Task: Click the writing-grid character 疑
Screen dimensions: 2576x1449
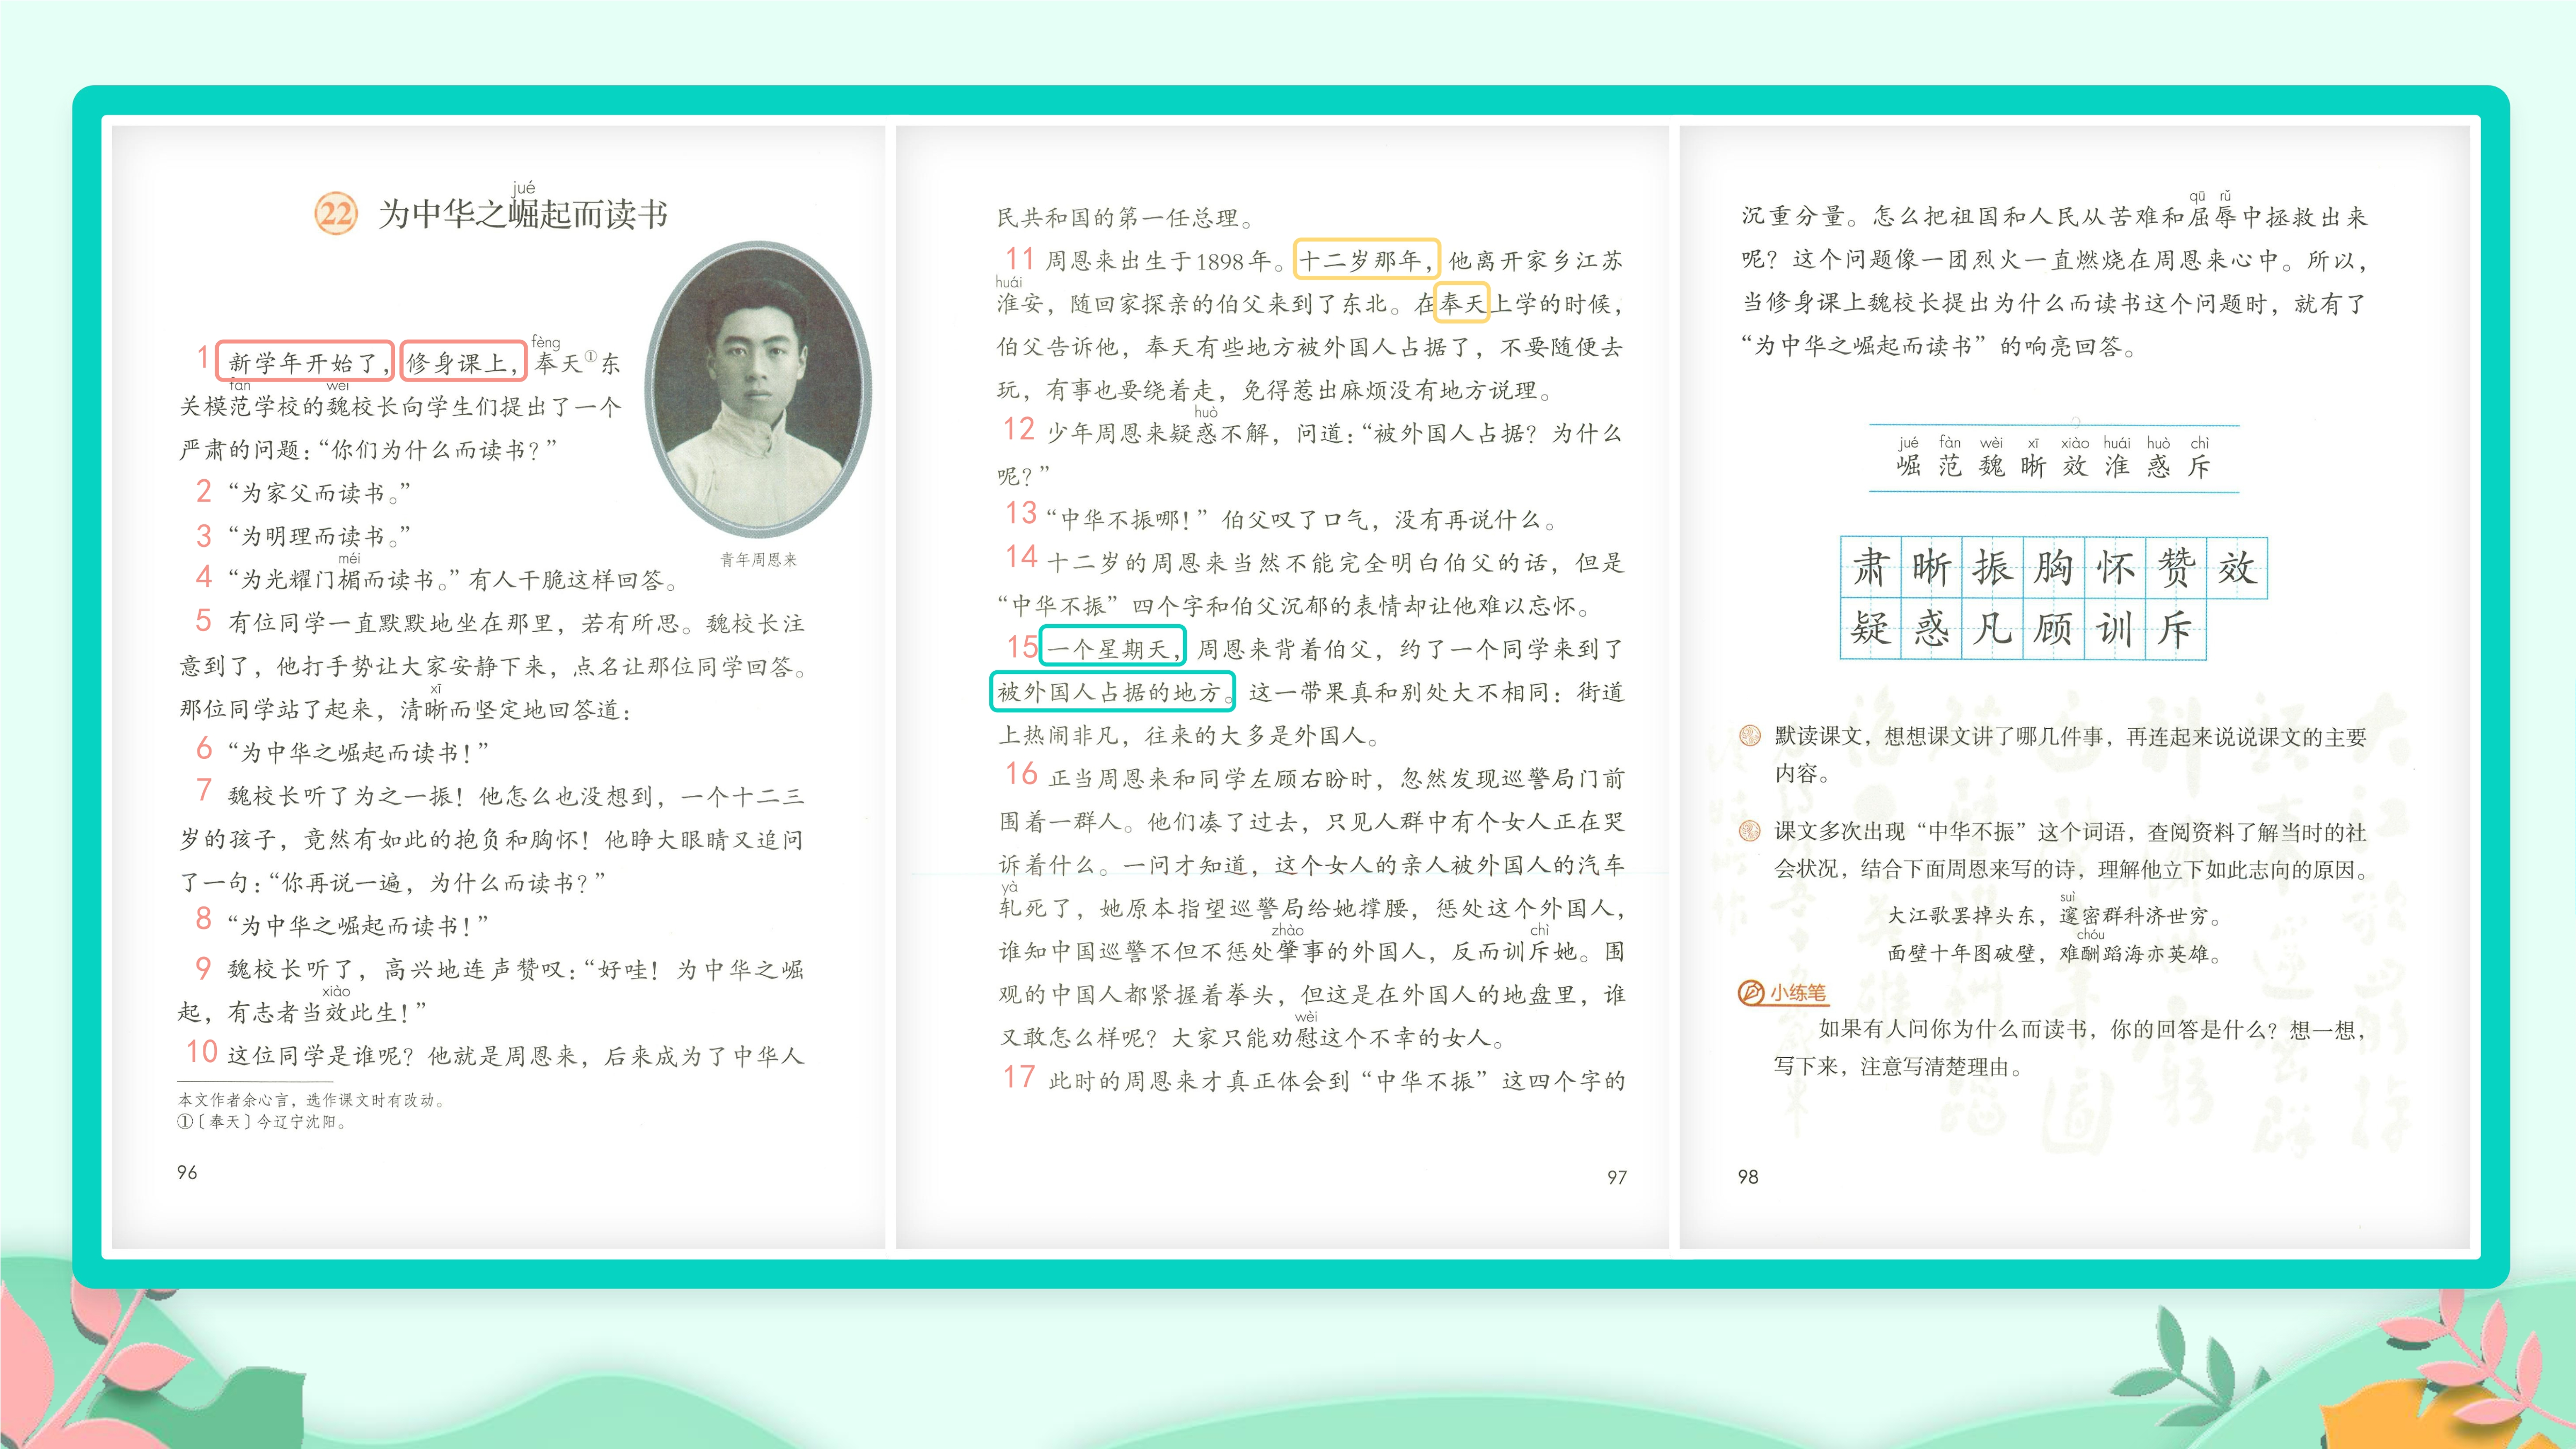Action: [x=1871, y=629]
